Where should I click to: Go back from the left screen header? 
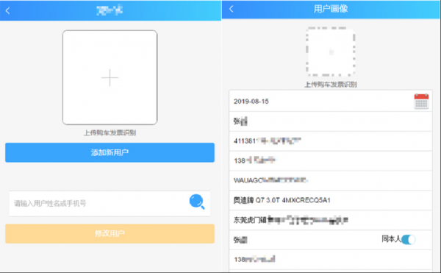click(x=7, y=11)
